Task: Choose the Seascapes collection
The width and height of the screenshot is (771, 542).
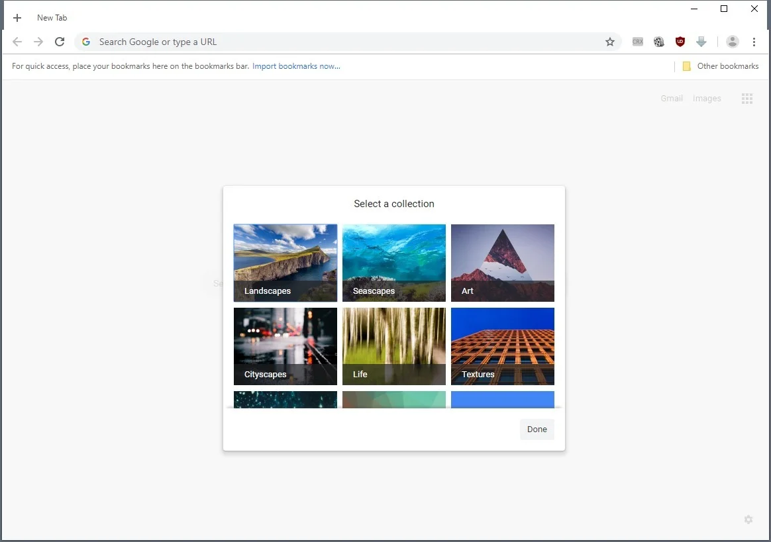Action: 394,263
